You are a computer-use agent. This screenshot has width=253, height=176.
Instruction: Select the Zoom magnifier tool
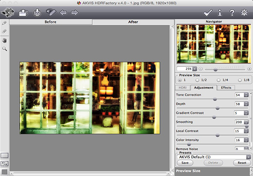(x=5, y=49)
